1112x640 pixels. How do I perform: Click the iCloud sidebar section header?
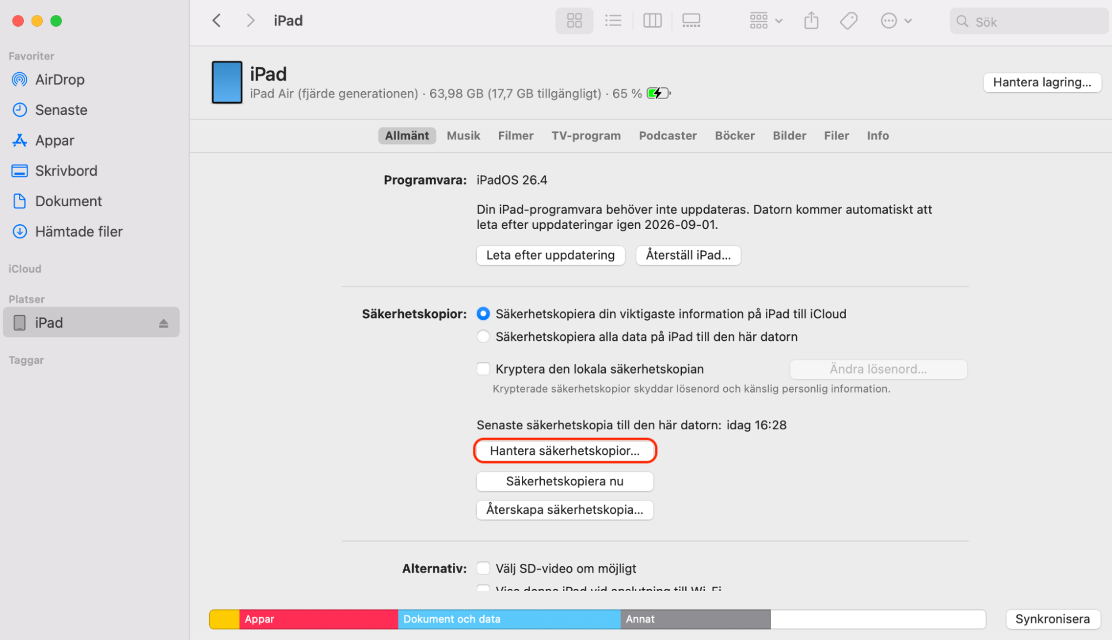[25, 269]
